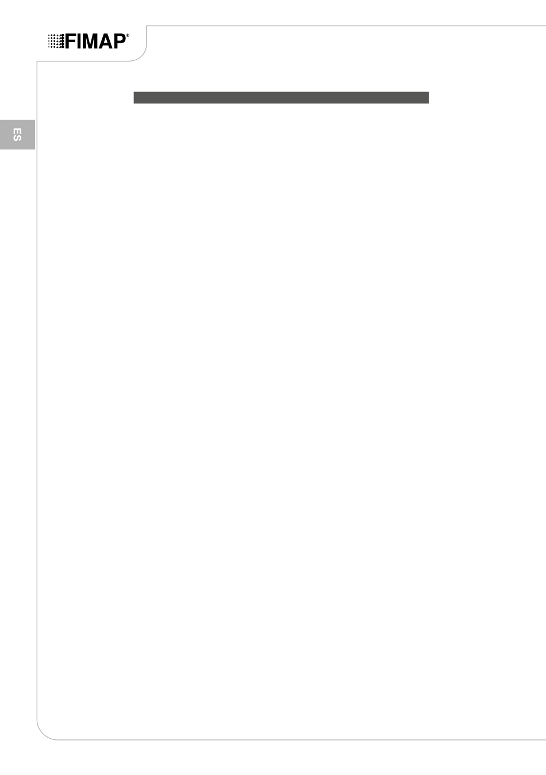Click the top border line near header
Viewport: 546px width, 775px height.
click(345, 26)
